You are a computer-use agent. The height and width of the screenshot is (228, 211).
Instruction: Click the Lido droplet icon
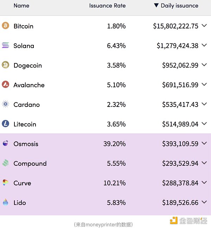[x=5, y=202]
